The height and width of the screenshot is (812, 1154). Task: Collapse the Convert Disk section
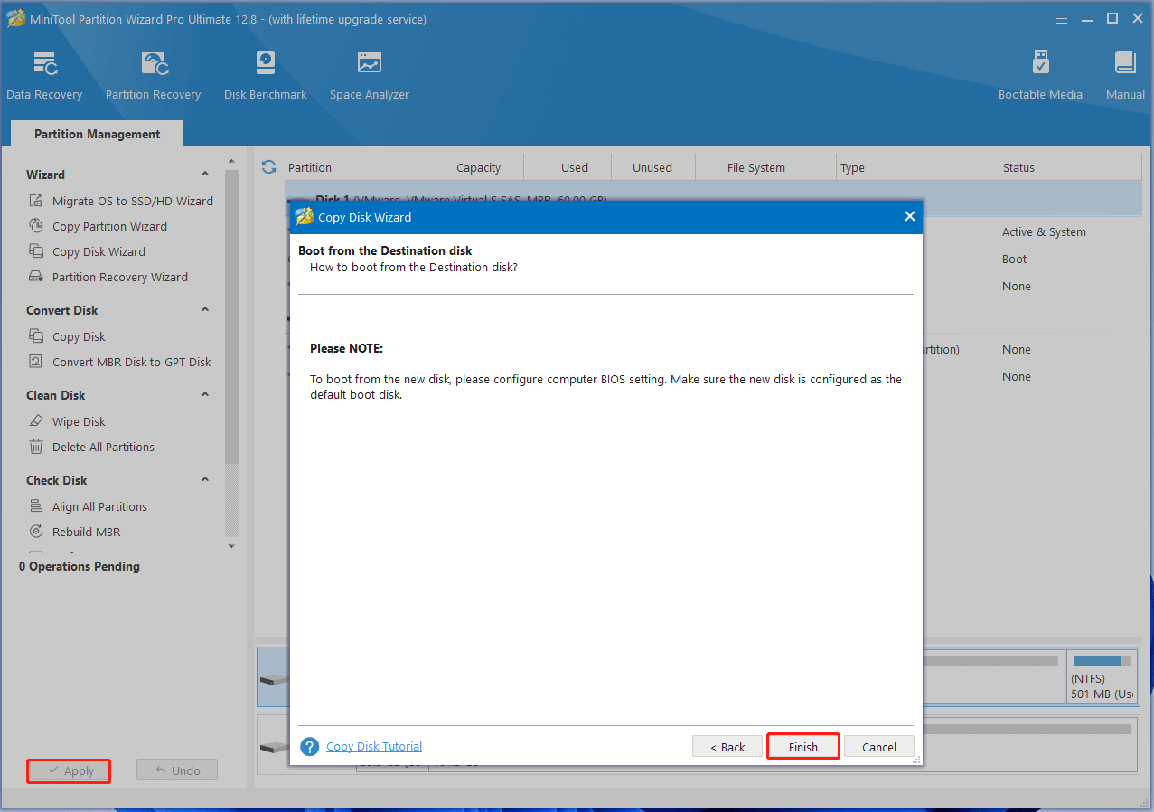tap(205, 309)
